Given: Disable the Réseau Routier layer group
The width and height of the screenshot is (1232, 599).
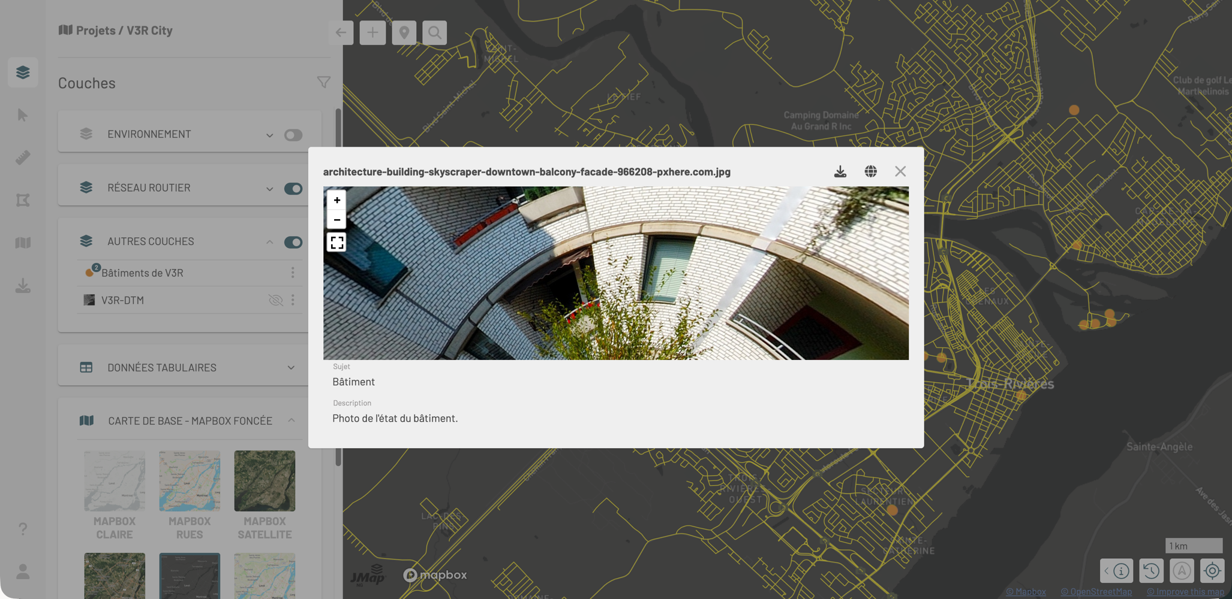Looking at the screenshot, I should pyautogui.click(x=293, y=189).
